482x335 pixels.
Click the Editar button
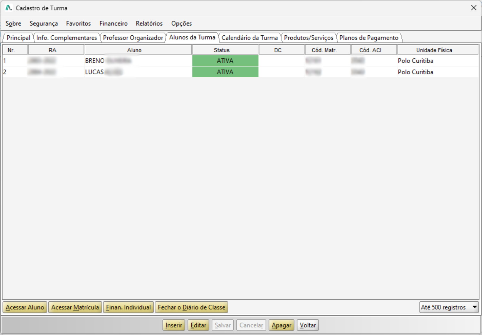coord(198,325)
